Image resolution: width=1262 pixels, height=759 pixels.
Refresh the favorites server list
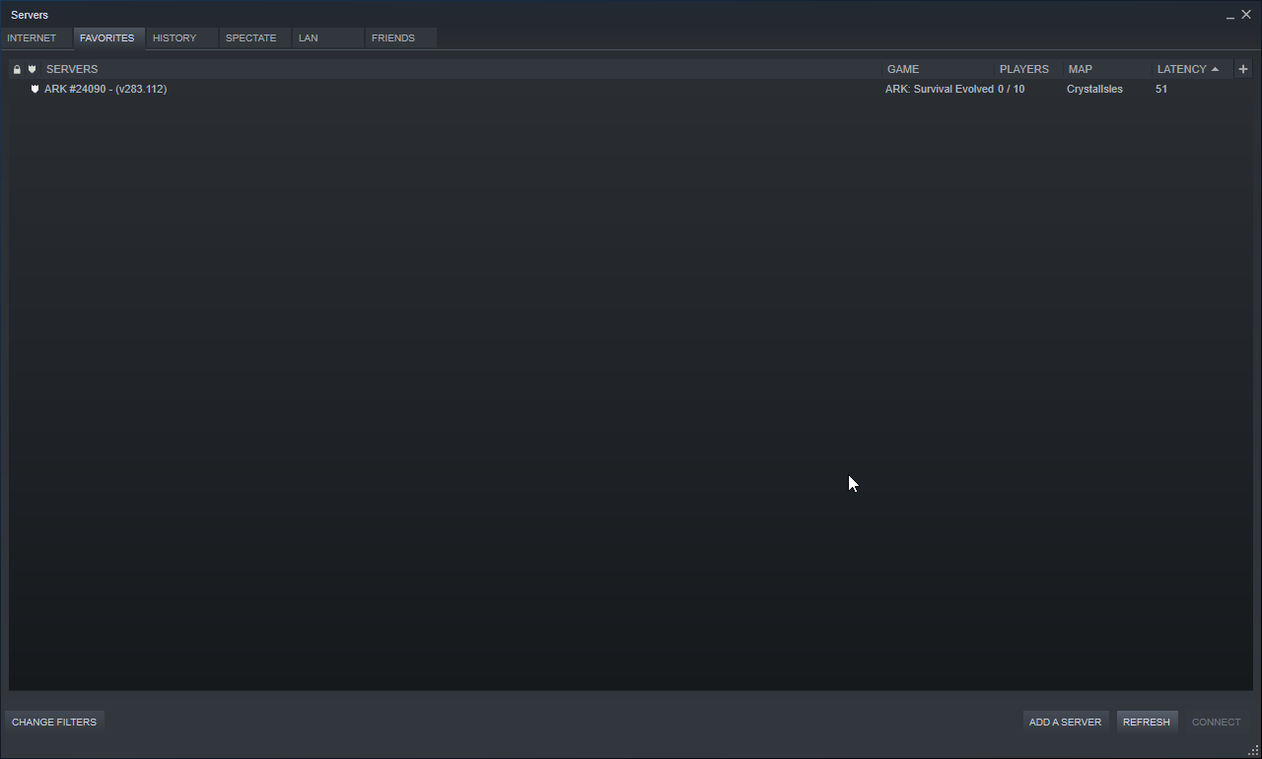coord(1146,722)
